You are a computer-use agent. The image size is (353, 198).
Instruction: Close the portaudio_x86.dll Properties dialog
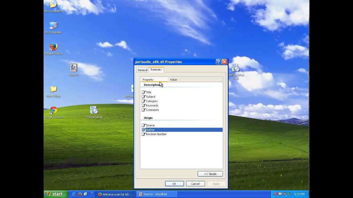[x=224, y=62]
